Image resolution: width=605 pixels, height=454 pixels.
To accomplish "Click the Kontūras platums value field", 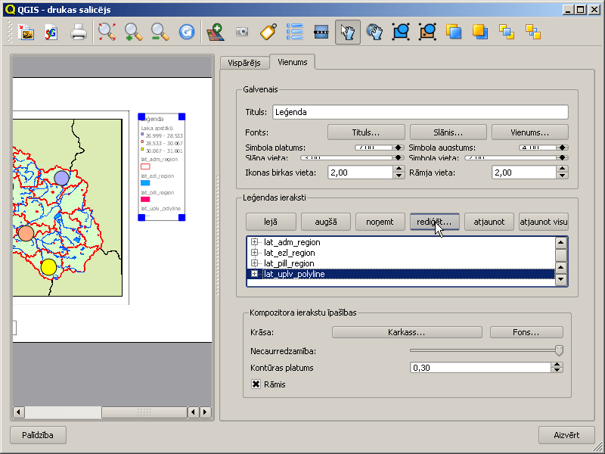I will pyautogui.click(x=480, y=368).
